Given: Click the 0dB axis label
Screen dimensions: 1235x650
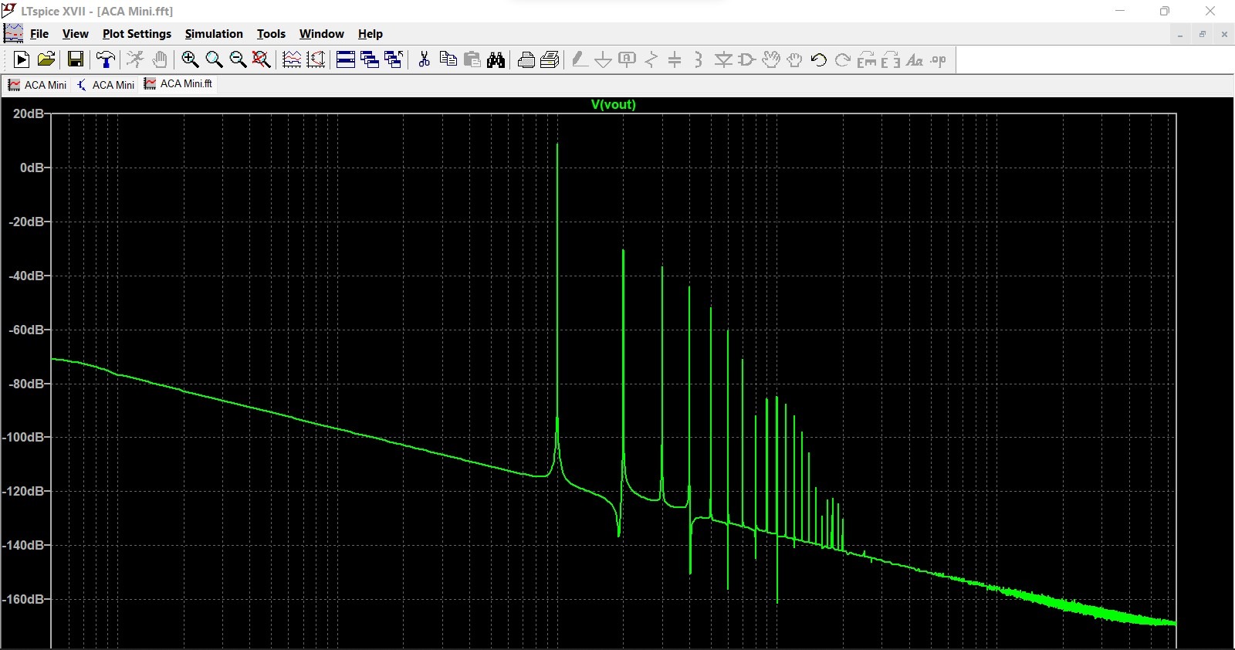Looking at the screenshot, I should point(32,168).
